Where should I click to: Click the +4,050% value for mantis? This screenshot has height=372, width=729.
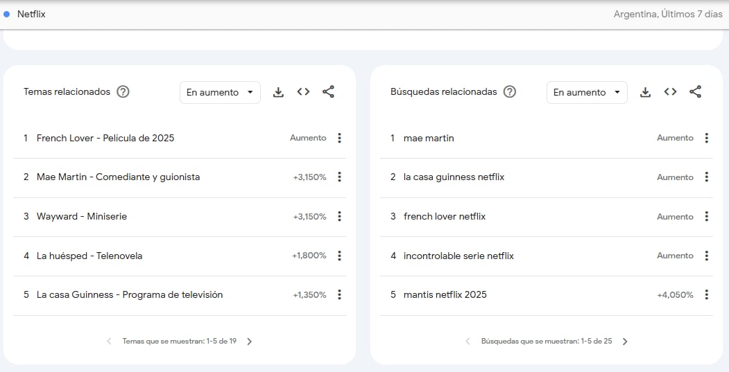(x=675, y=295)
